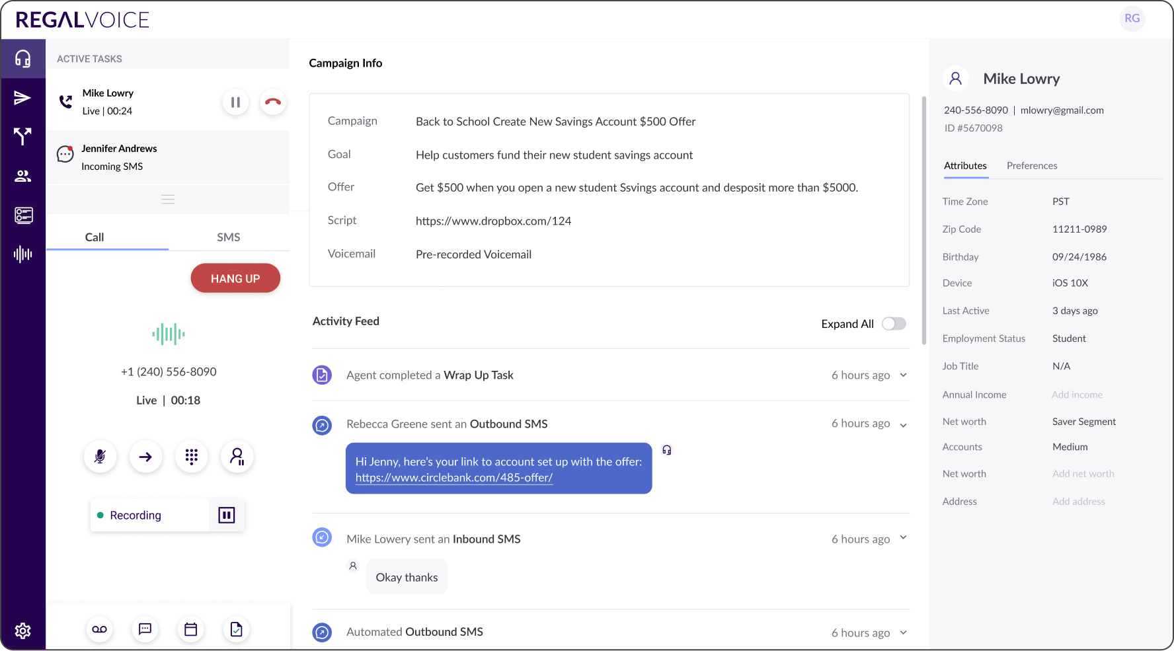Open the voicemail drop icon
The image size is (1174, 651).
[100, 629]
